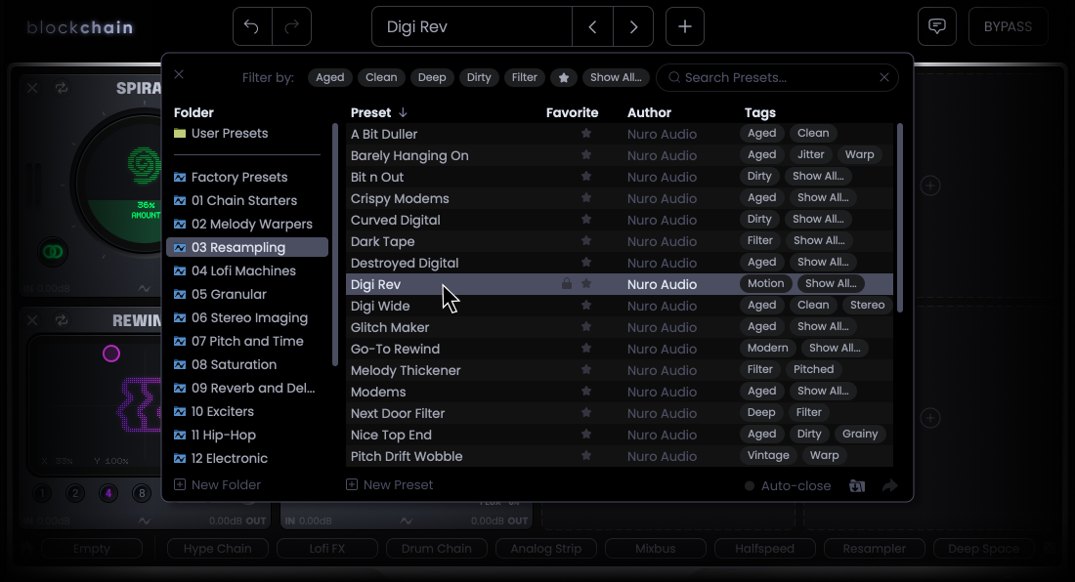Favorite the Bit n Out preset
This screenshot has height=582, width=1075.
click(586, 177)
